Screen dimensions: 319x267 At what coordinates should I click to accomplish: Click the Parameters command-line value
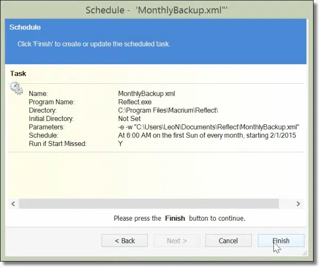(x=209, y=127)
